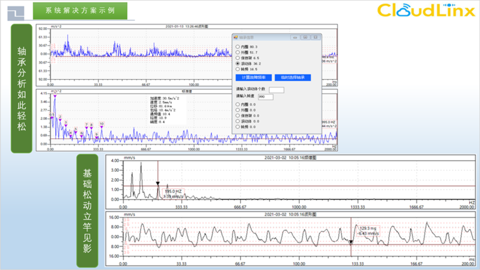This screenshot has height=270, width=480.
Task: Click the gray square logo beside header
Action: [x=16, y=13]
